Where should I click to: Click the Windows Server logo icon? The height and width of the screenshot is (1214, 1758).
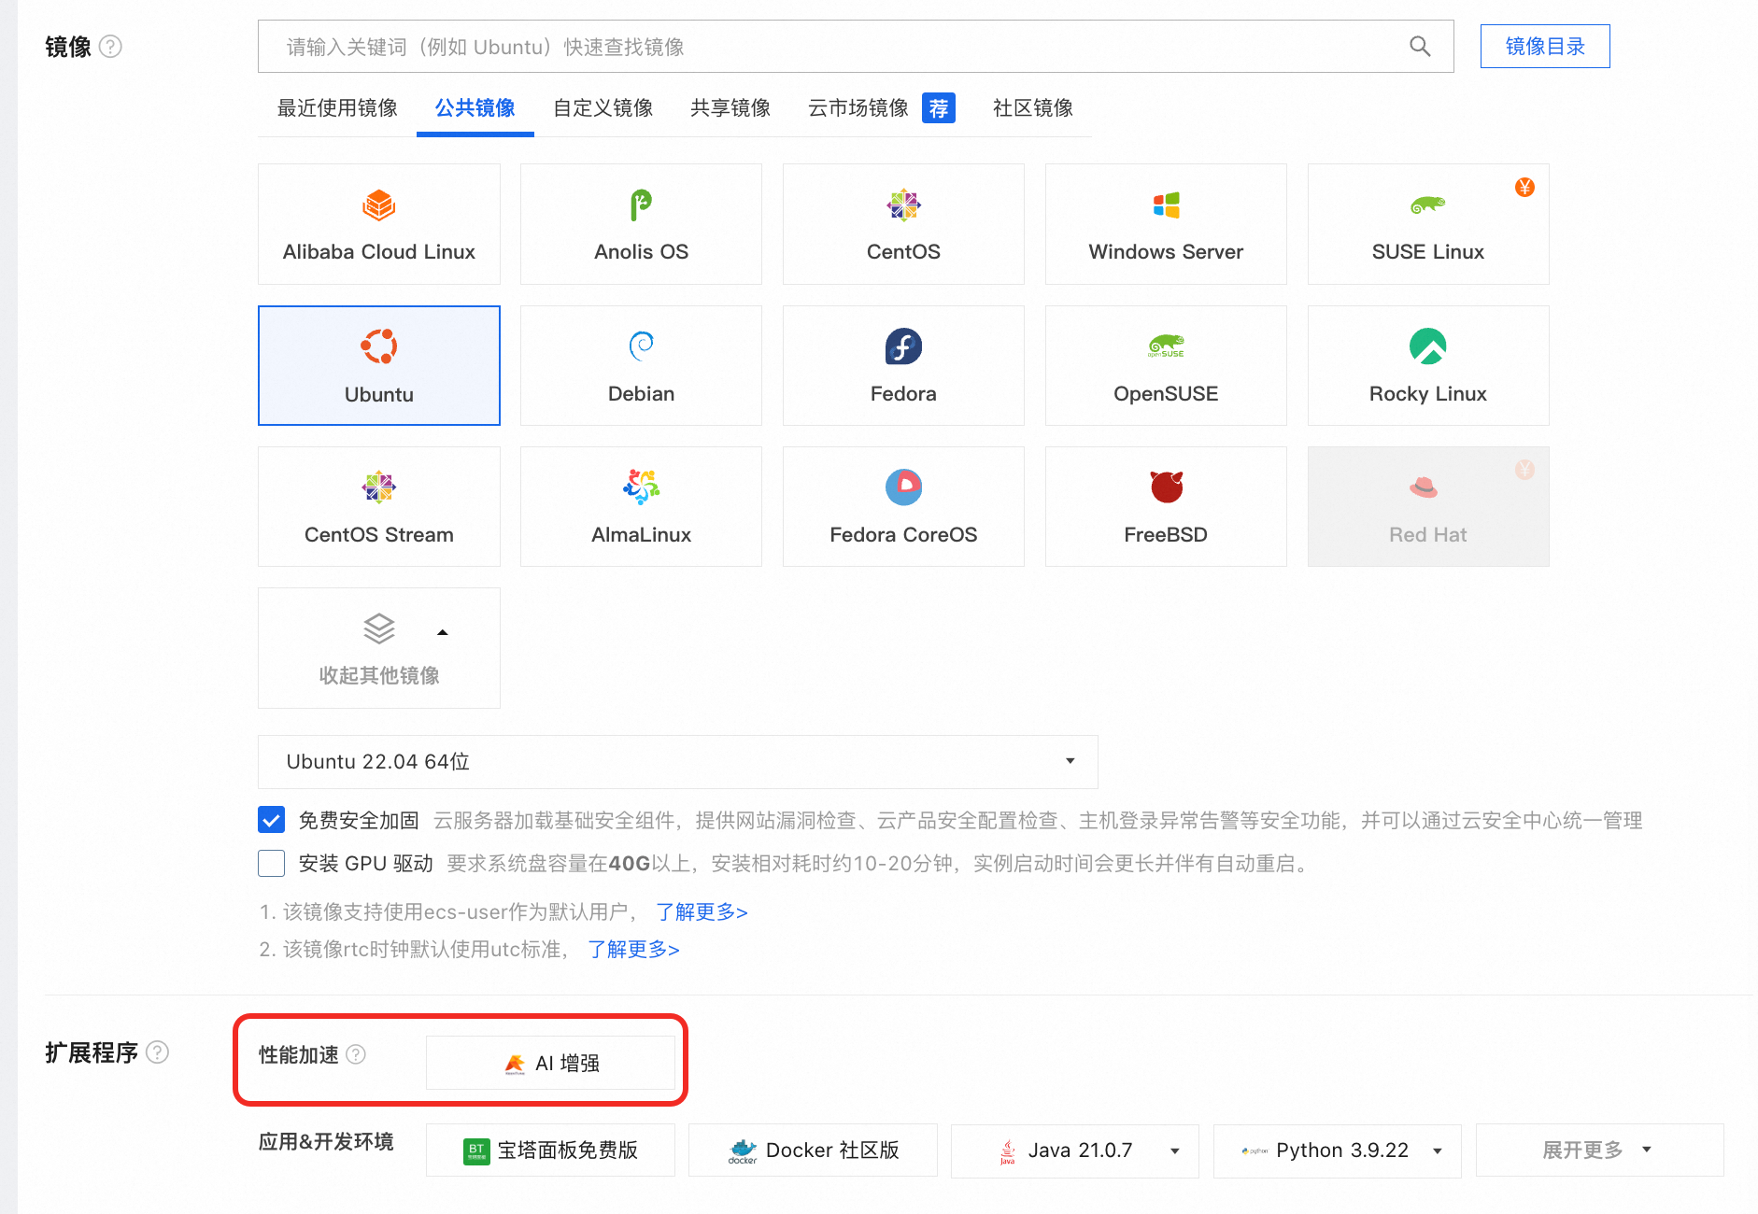coord(1166,205)
